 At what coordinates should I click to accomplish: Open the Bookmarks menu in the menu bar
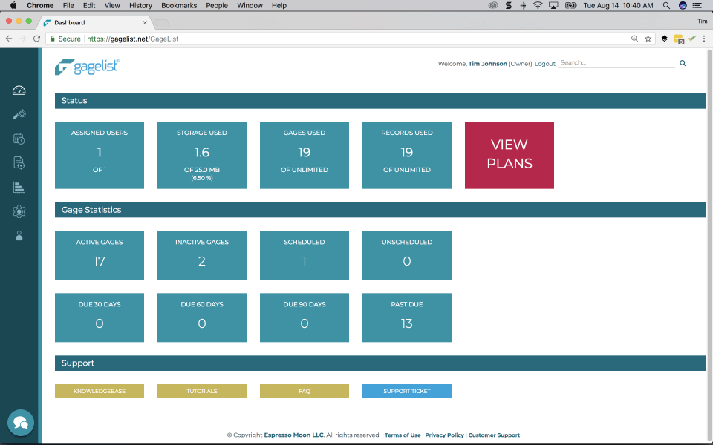(179, 5)
